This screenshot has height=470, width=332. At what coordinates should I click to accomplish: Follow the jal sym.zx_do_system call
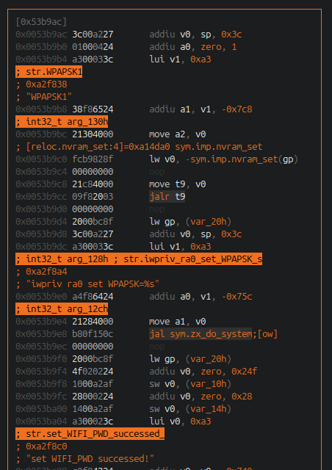tap(201, 334)
